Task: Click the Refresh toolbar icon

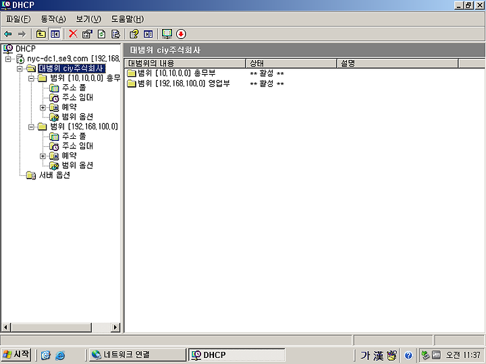Action: coord(102,34)
